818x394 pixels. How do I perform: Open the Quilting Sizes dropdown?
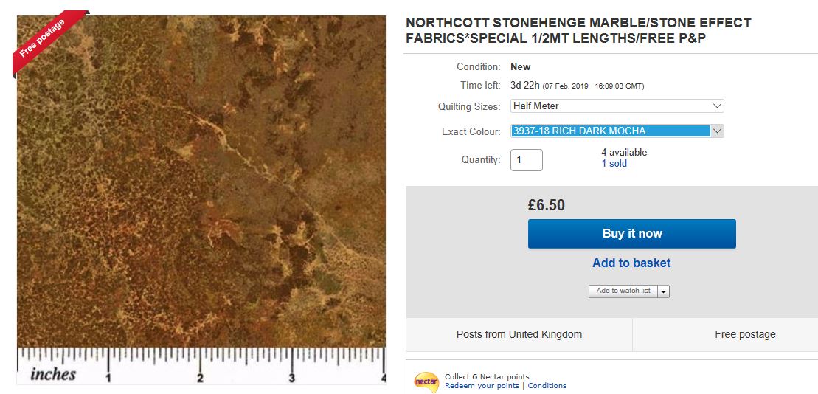pos(617,106)
